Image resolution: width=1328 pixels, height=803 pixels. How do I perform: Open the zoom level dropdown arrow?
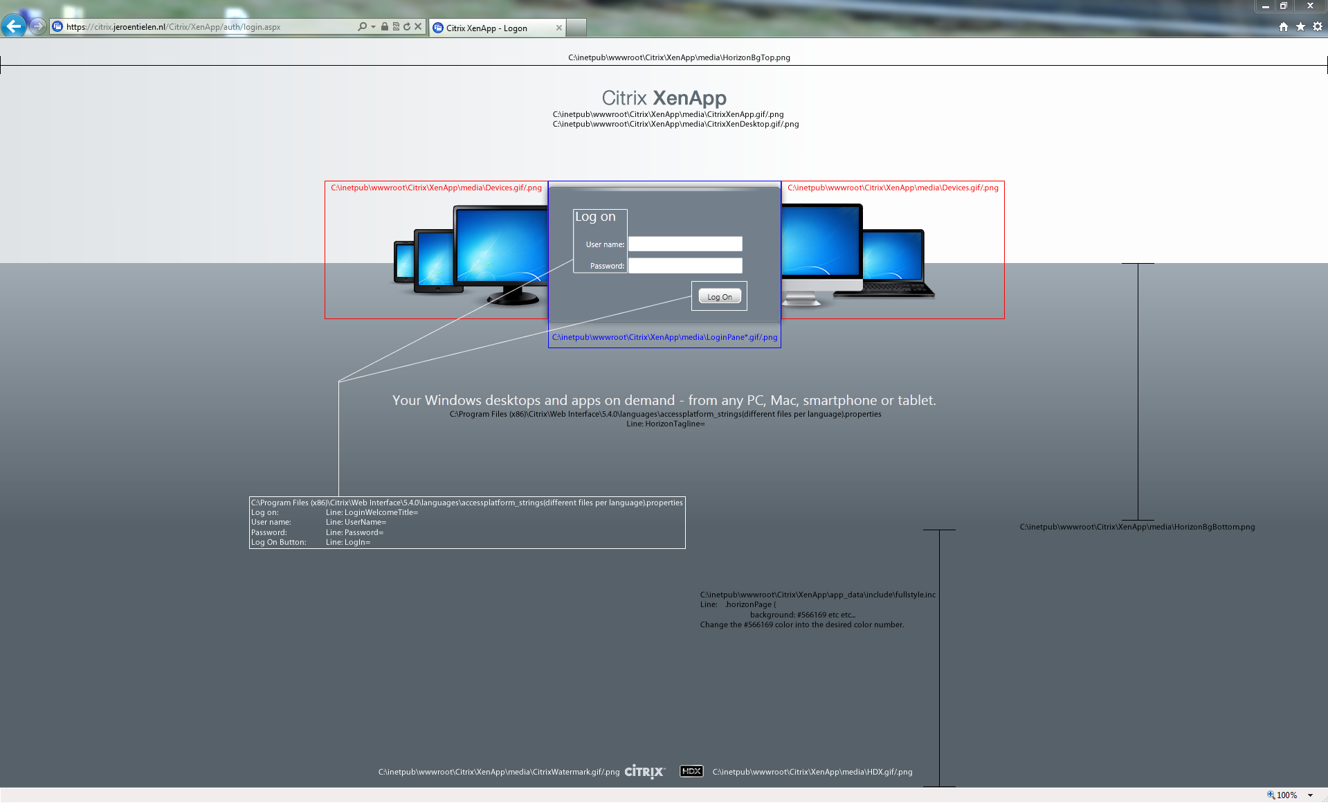coord(1310,795)
